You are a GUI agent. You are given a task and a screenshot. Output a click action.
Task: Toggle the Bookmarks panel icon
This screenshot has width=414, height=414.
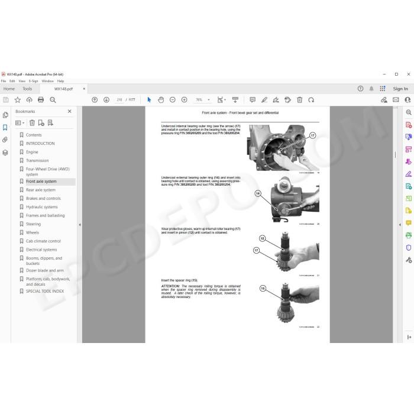pos(5,128)
